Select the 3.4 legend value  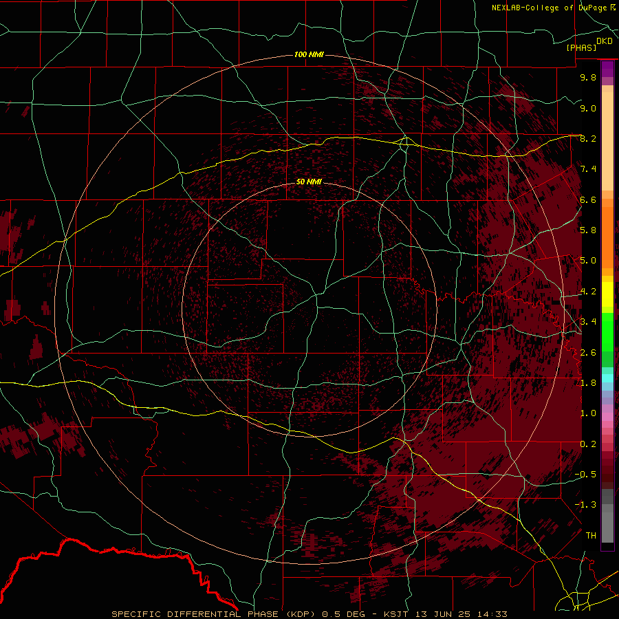tap(588, 322)
